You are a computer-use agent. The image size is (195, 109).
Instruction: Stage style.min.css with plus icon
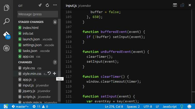tap(55, 73)
